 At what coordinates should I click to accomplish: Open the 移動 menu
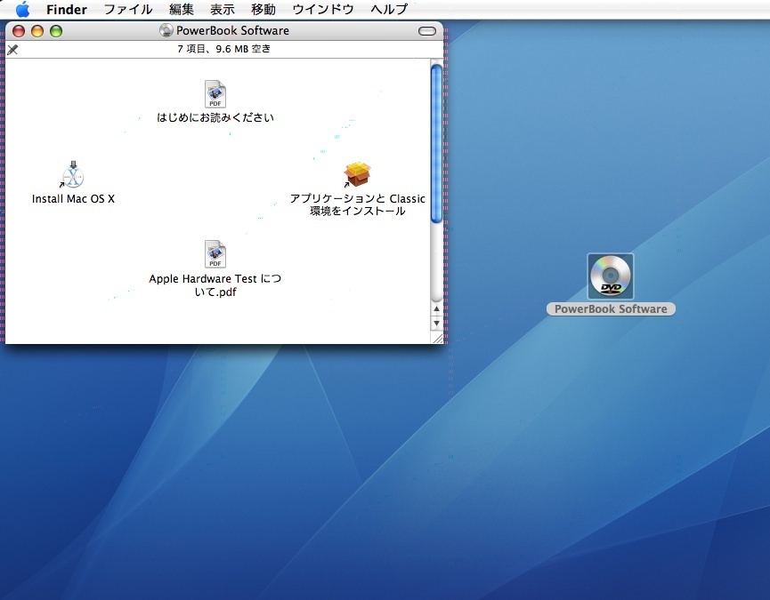pos(263,9)
